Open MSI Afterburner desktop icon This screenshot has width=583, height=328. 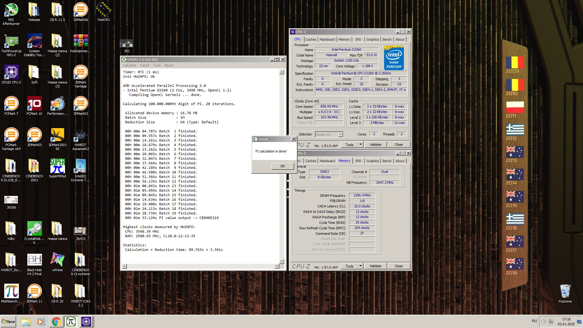(x=11, y=13)
